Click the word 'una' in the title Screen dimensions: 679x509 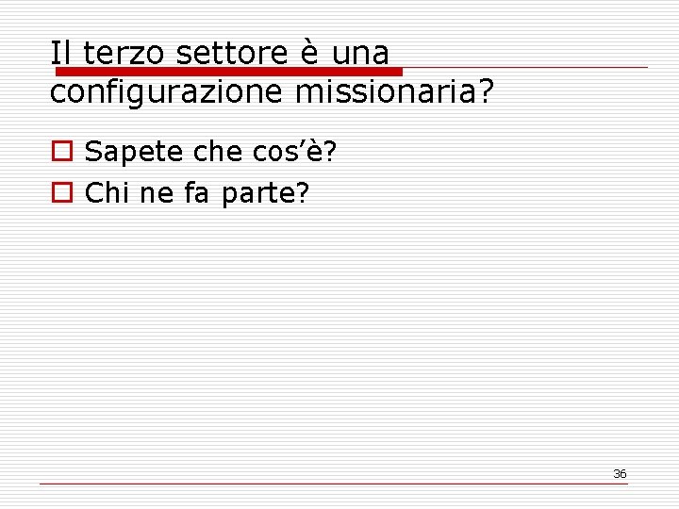click(x=360, y=54)
